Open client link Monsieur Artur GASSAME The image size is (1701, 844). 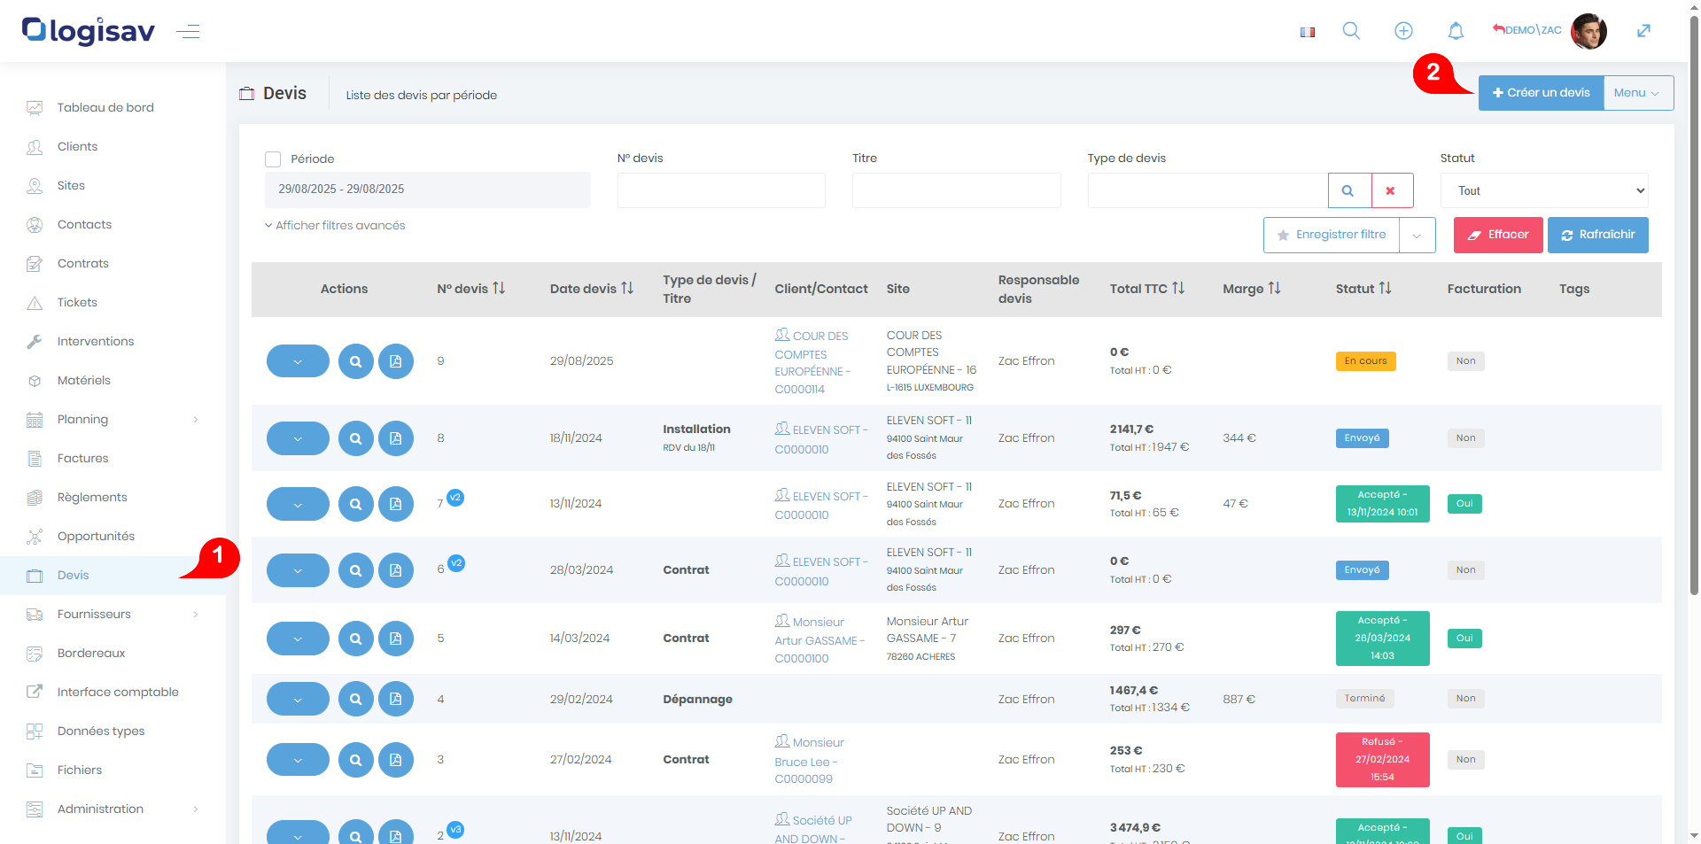pos(819,639)
